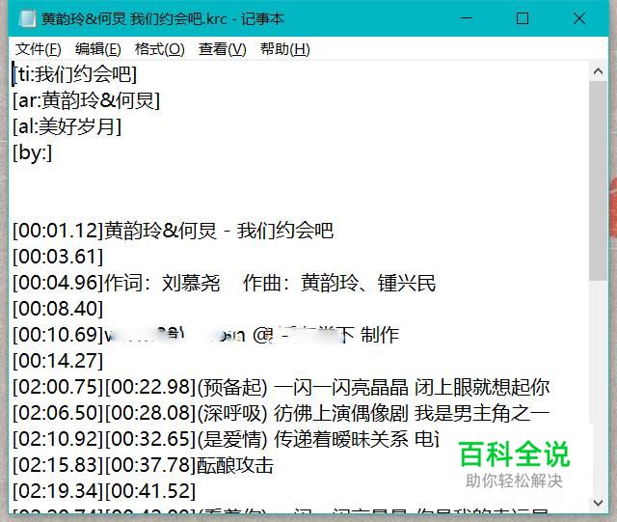Click the 制作 text on [00:10.69] line
Image resolution: width=617 pixels, height=522 pixels.
[380, 335]
